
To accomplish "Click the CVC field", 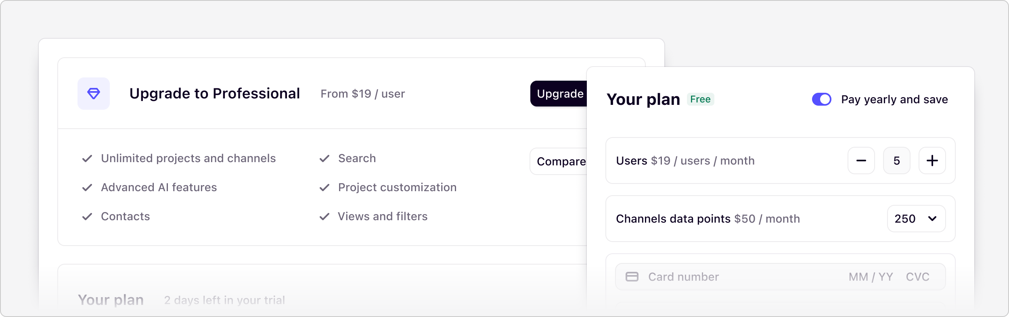I will point(917,277).
